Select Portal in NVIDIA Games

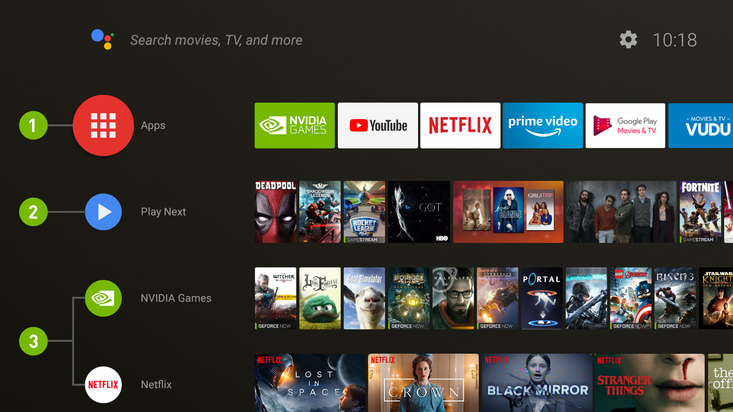[541, 298]
